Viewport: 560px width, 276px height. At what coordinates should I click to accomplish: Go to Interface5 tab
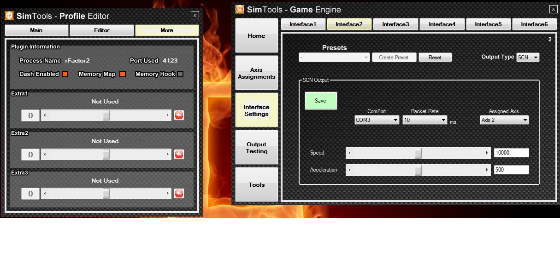pyautogui.click(x=488, y=24)
